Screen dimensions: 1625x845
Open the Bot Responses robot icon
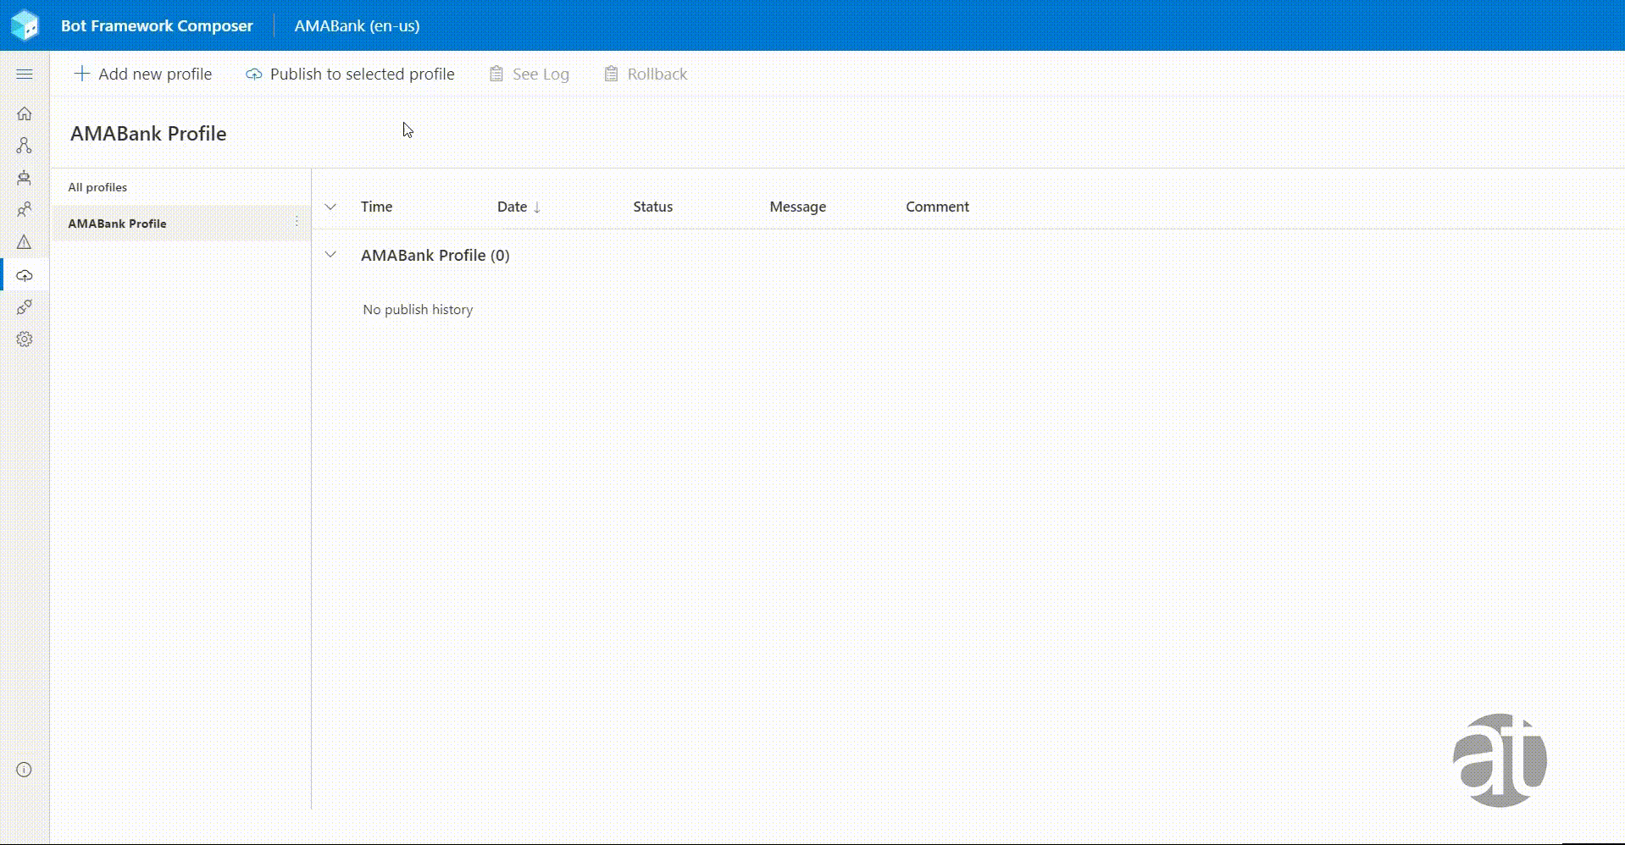click(x=25, y=178)
